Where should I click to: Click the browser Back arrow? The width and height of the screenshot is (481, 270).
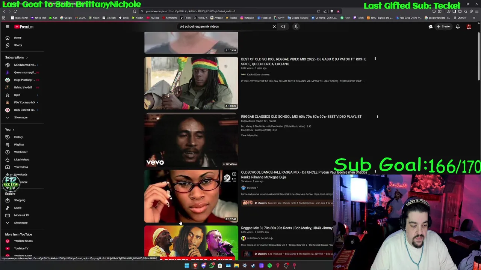pyautogui.click(x=4, y=11)
